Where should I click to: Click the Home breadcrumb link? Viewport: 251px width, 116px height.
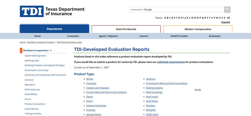(x=22, y=42)
